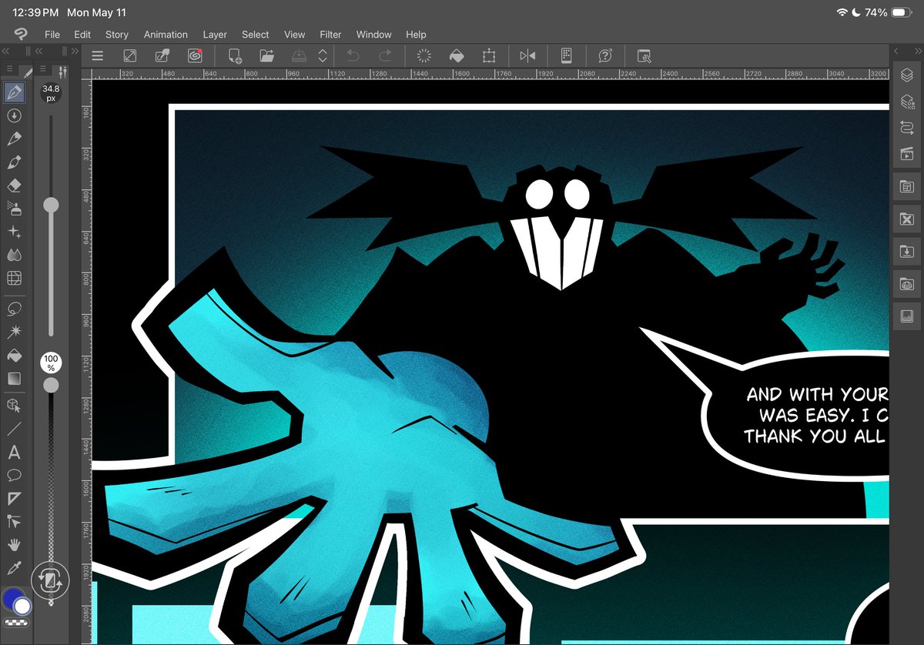Select the Eyedropper tool
The width and height of the screenshot is (924, 645).
pos(14,568)
